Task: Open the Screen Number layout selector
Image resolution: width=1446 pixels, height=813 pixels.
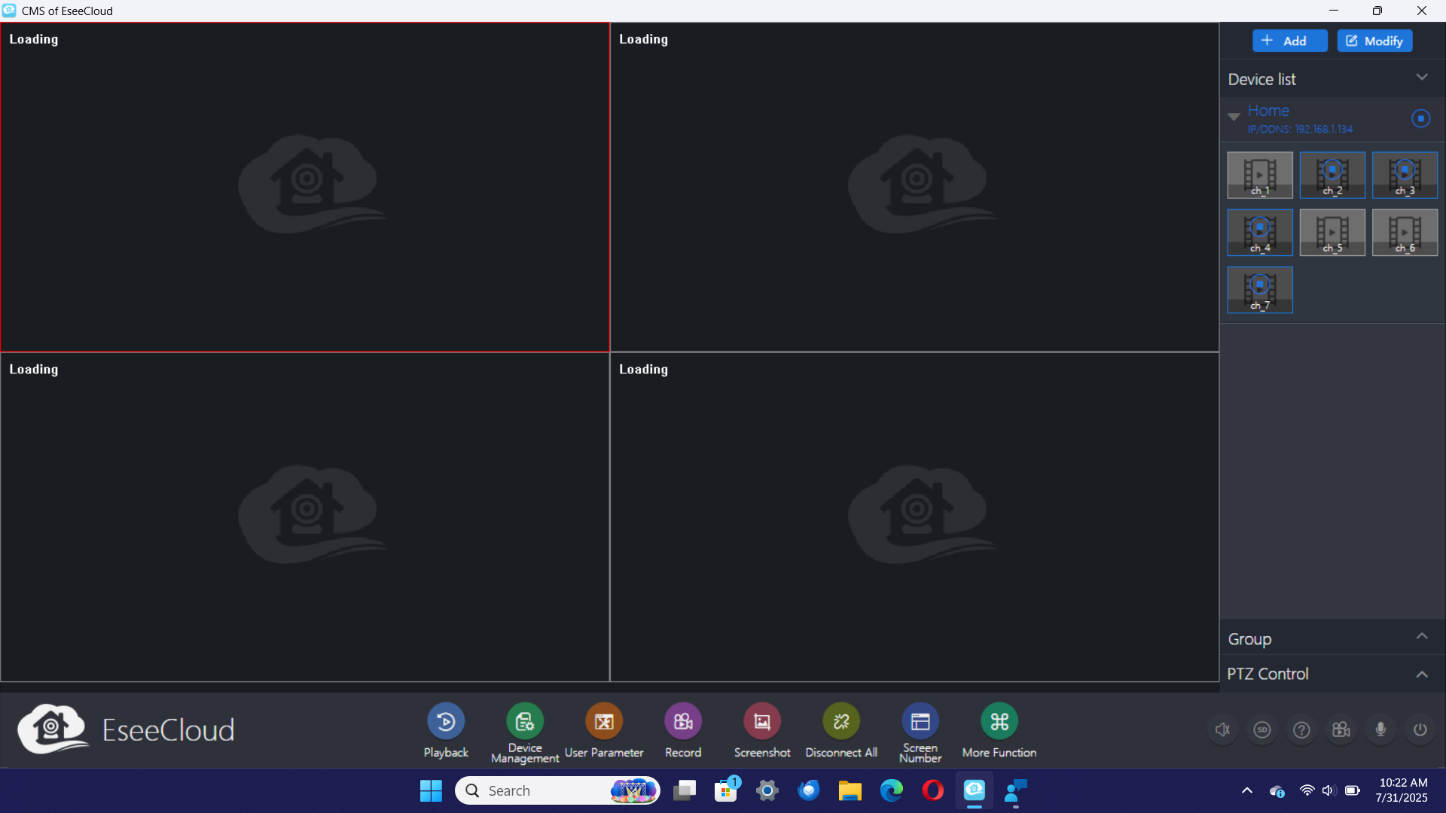Action: [920, 721]
